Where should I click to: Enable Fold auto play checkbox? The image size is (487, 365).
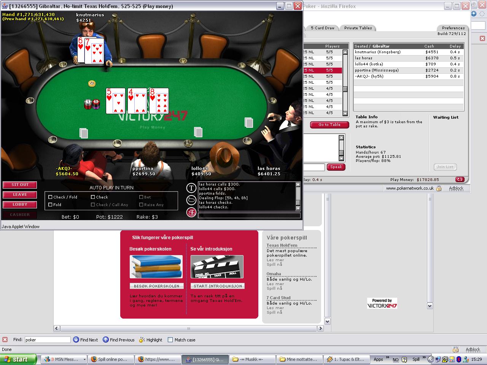(x=50, y=205)
